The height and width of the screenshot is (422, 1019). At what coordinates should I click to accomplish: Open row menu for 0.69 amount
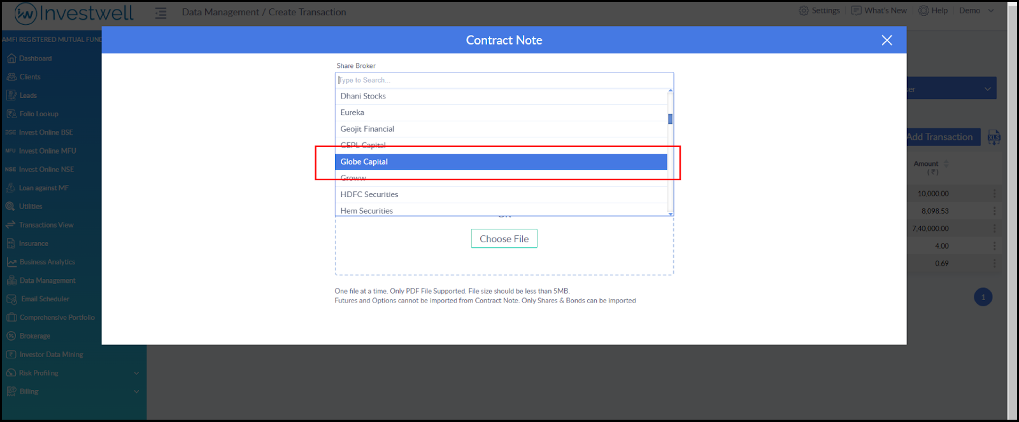tap(994, 263)
